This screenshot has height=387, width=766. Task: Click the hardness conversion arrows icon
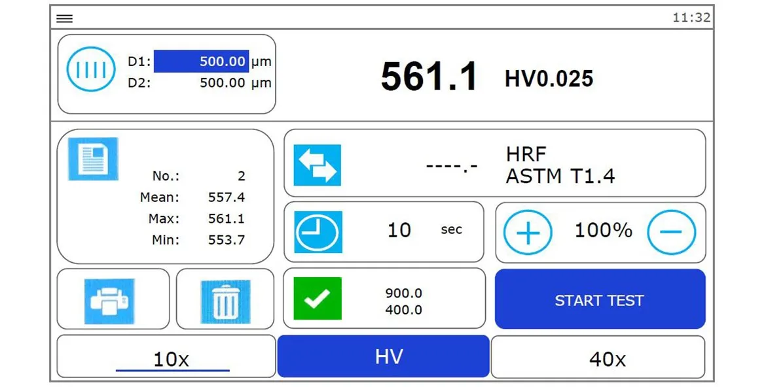[x=317, y=165]
